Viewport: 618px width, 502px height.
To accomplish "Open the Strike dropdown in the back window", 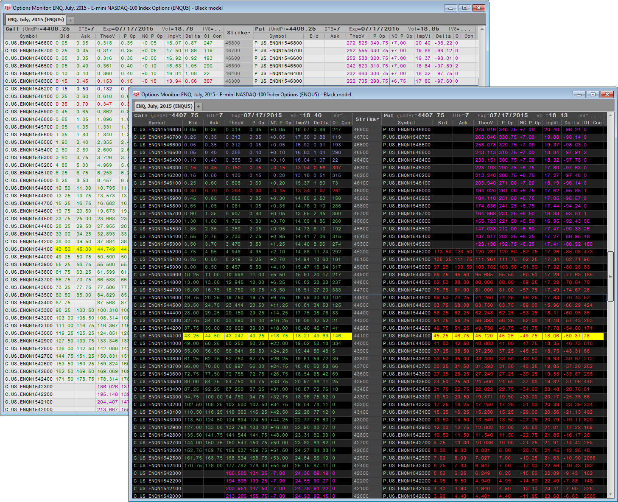I will click(x=238, y=33).
